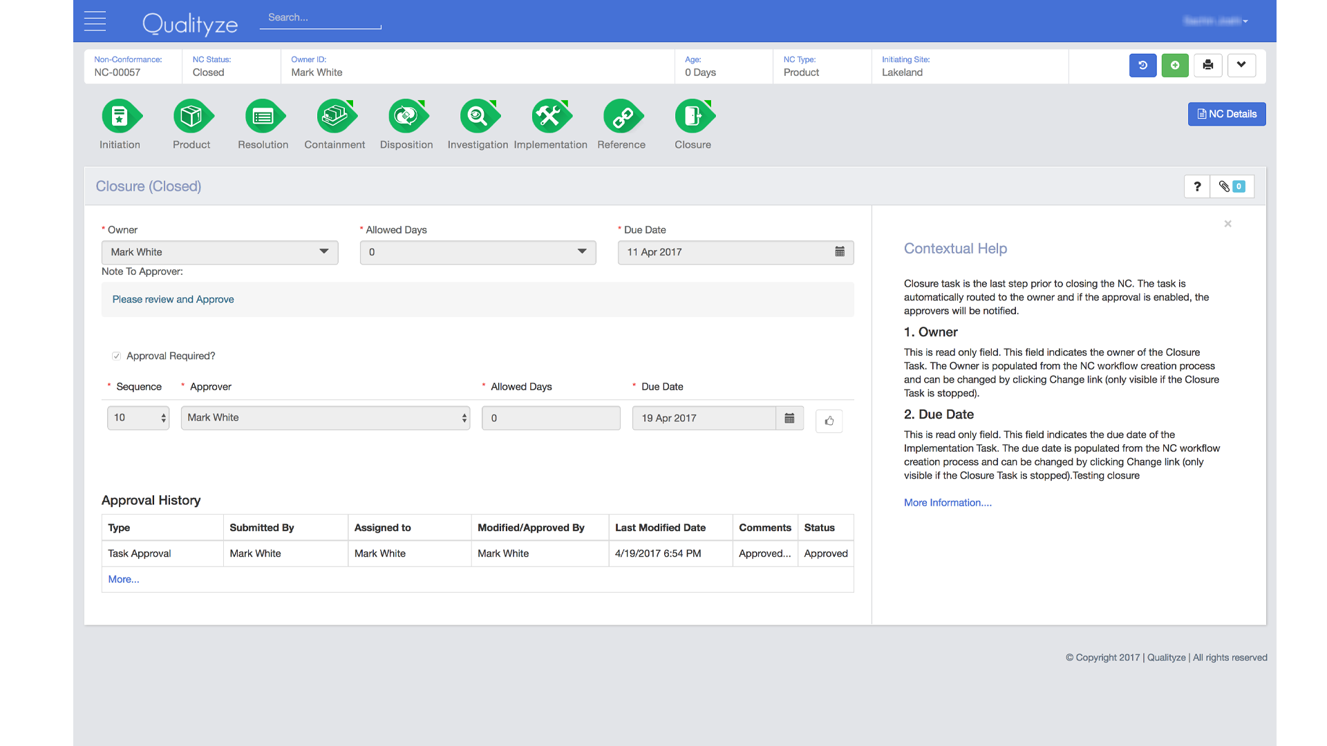Image resolution: width=1327 pixels, height=746 pixels.
Task: Click the NC Details button
Action: pyautogui.click(x=1226, y=113)
